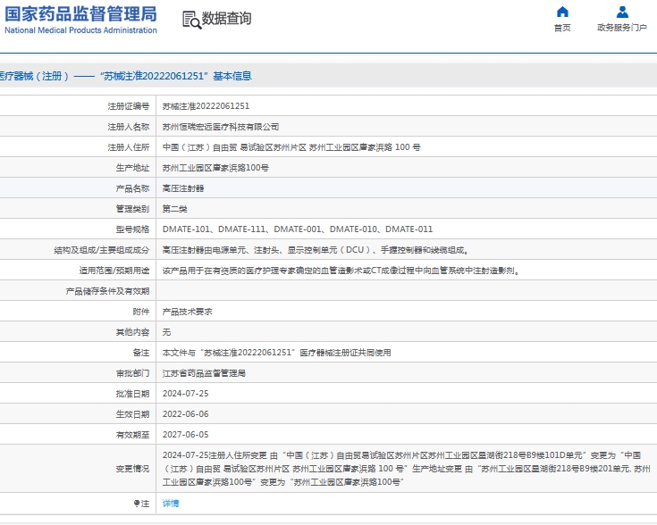Click expiry date 2027-06-05
657x525 pixels.
(186, 435)
